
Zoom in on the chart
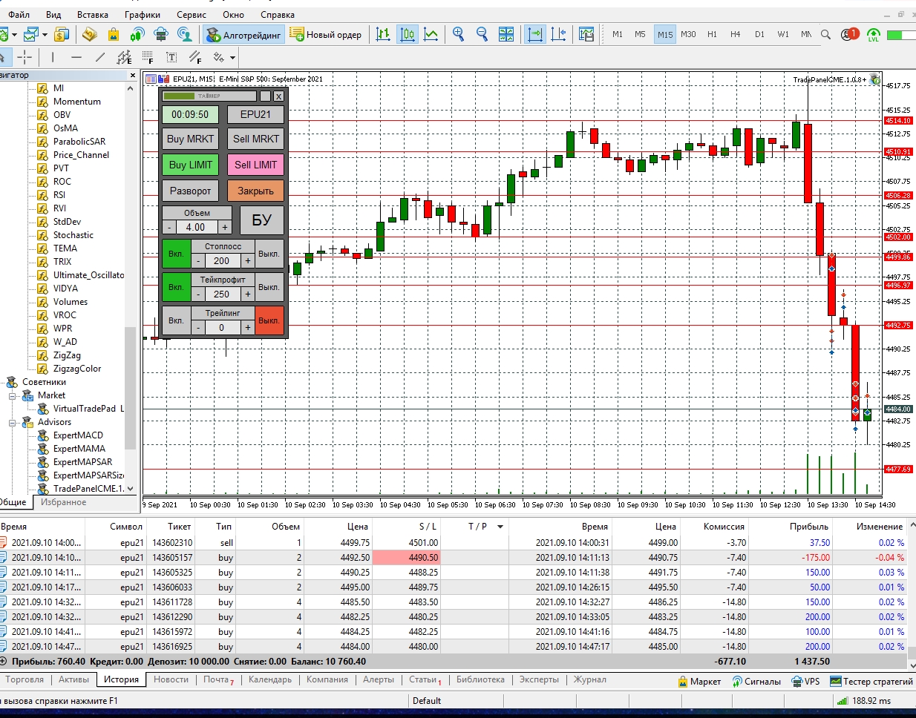point(458,34)
